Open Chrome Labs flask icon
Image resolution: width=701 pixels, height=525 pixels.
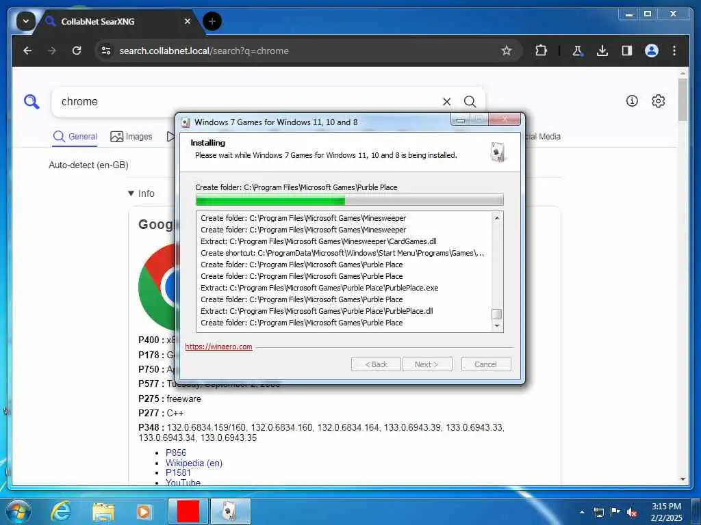click(x=577, y=51)
